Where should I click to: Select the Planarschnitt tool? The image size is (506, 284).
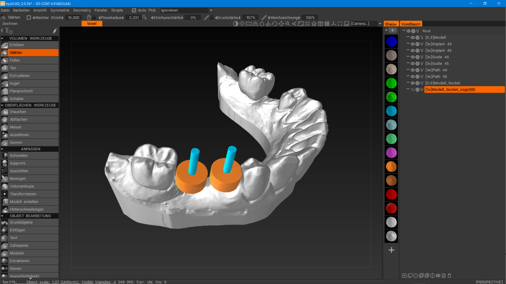coord(30,91)
